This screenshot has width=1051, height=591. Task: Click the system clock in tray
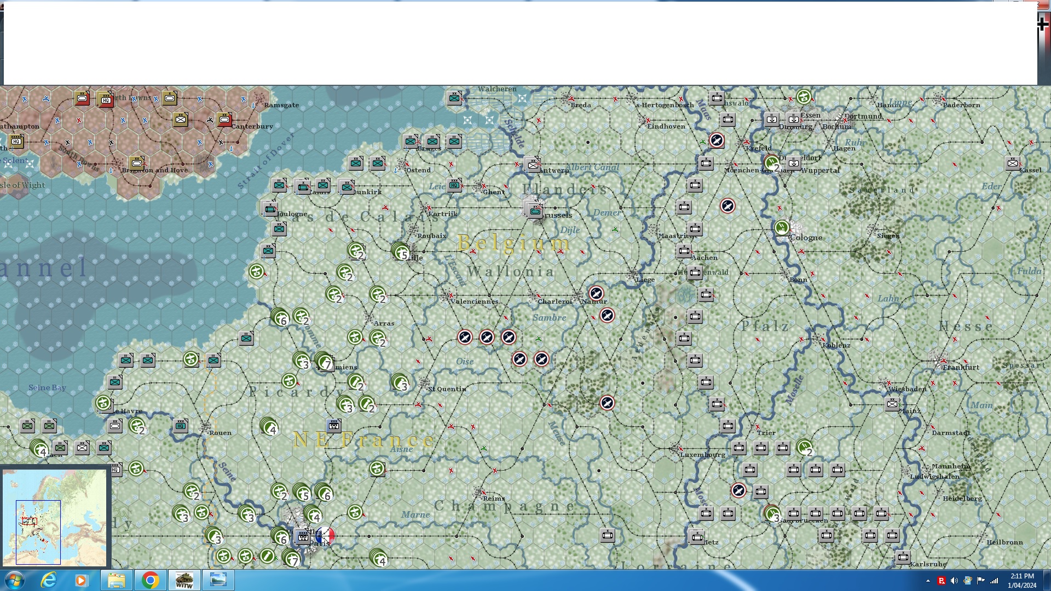[x=1021, y=580]
